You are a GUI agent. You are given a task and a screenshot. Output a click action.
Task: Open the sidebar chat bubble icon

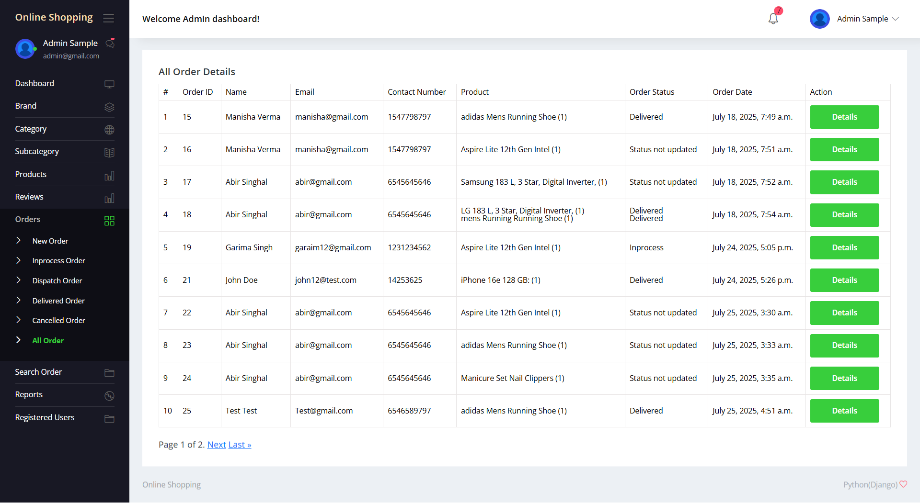110,44
